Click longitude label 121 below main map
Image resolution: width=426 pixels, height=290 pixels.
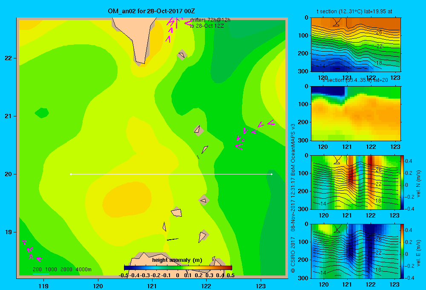[152, 286]
